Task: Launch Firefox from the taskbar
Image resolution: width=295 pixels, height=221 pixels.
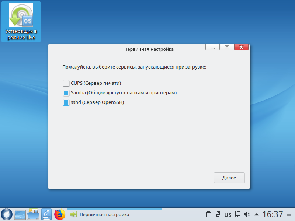Action: pos(60,214)
